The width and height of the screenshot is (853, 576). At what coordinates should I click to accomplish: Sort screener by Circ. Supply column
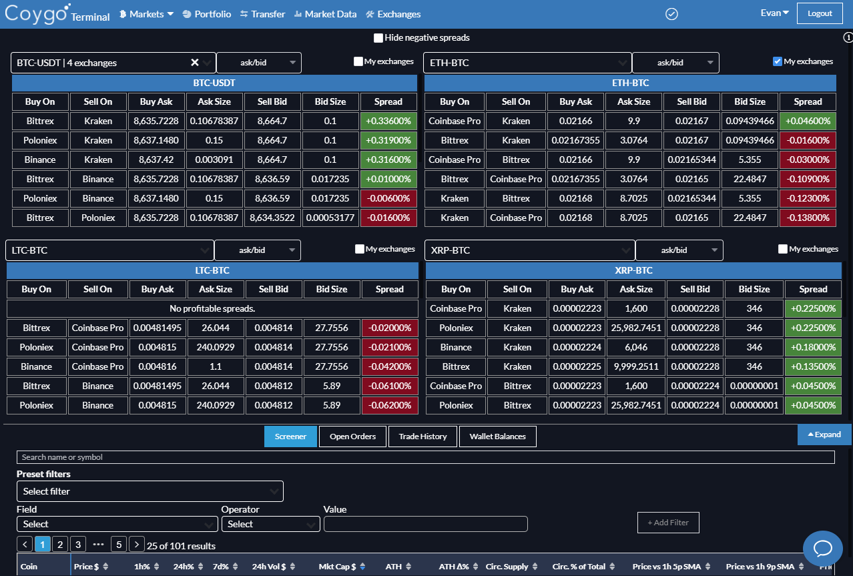535,567
